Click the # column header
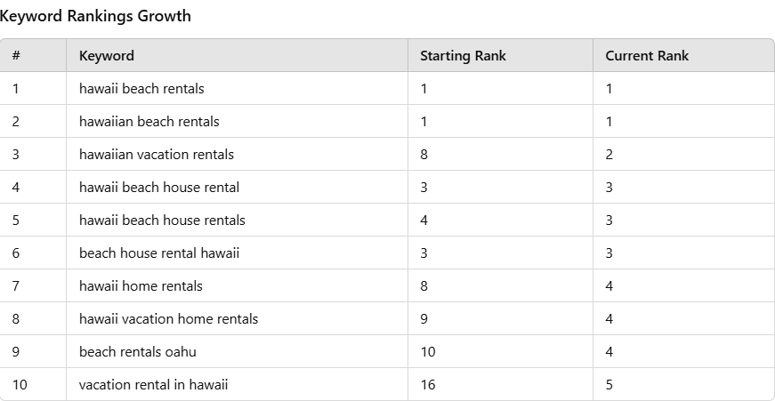Viewport: 775px width, 401px height. point(16,56)
